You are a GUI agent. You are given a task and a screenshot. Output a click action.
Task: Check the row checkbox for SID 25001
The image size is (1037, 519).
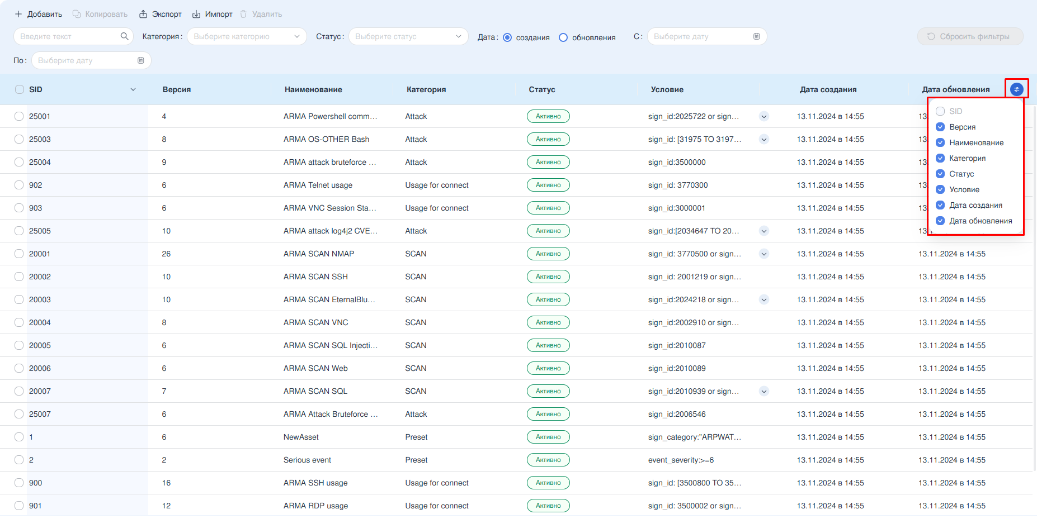[x=19, y=116]
